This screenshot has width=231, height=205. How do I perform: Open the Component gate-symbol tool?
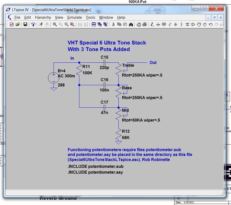tap(193, 24)
